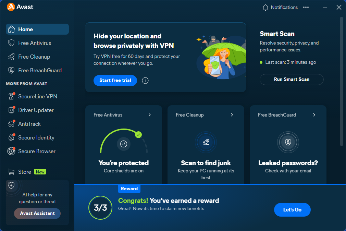The height and width of the screenshot is (231, 346).
Task: Click 'Last scan: 3 minutes ago' status
Action: [x=288, y=62]
